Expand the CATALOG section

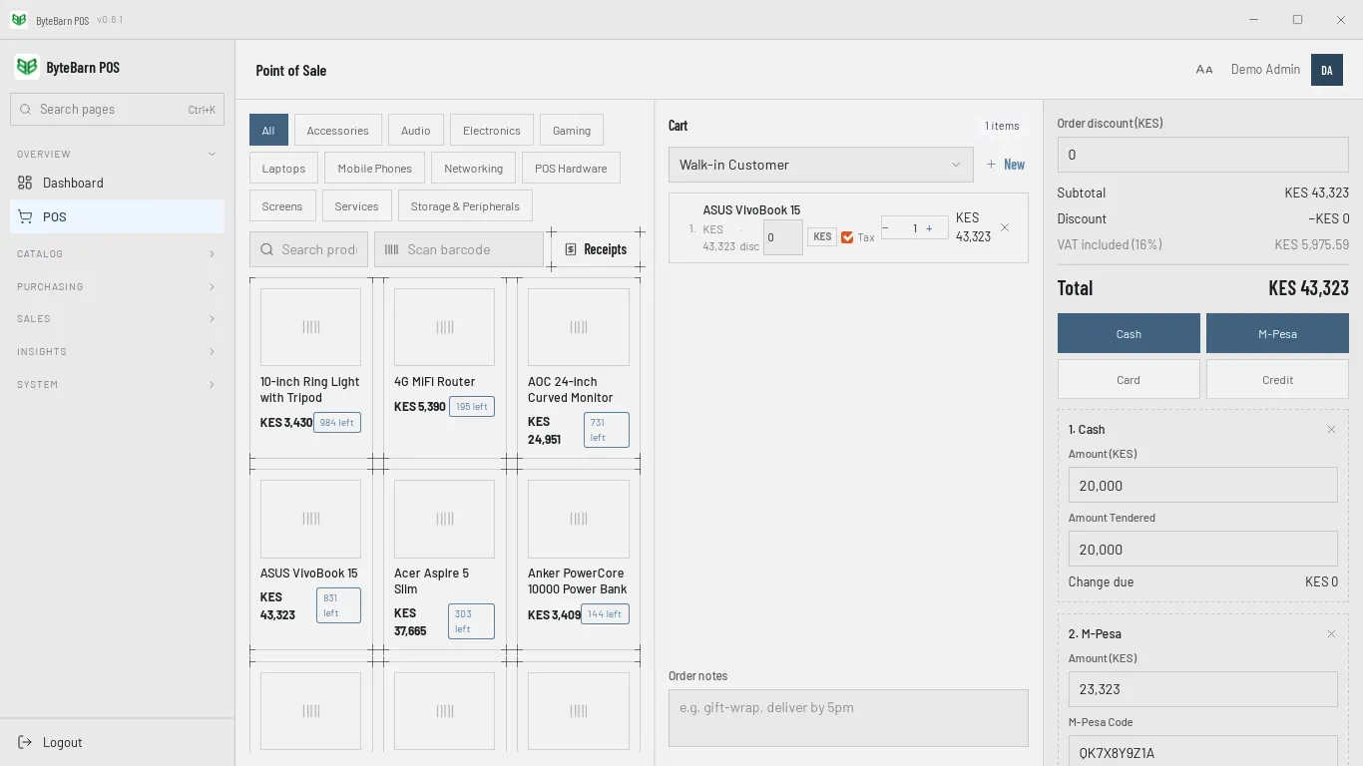click(x=117, y=253)
